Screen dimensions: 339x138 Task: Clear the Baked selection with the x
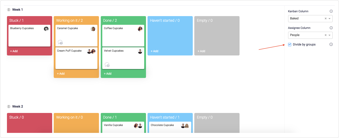(326, 18)
